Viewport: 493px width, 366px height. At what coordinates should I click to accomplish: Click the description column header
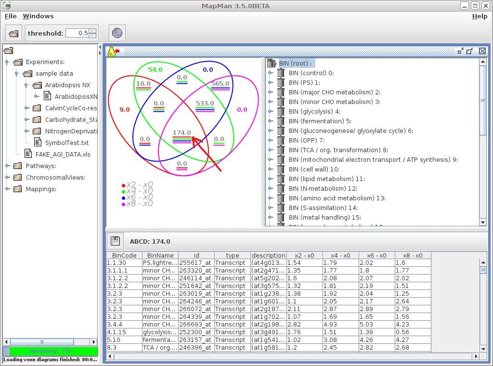point(269,255)
